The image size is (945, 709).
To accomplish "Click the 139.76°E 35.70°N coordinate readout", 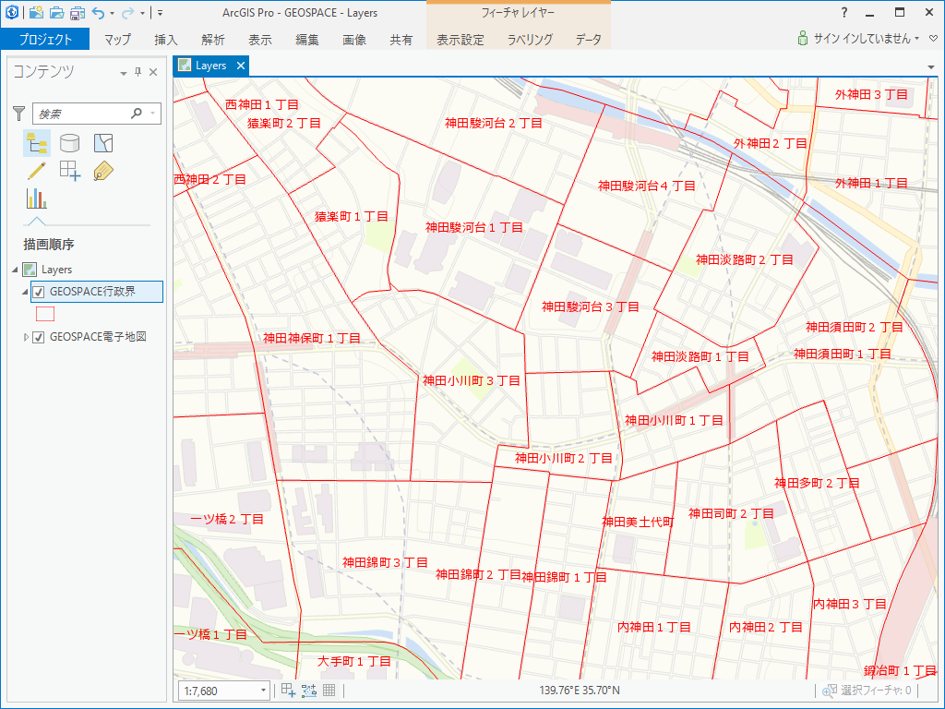I will coord(580,691).
